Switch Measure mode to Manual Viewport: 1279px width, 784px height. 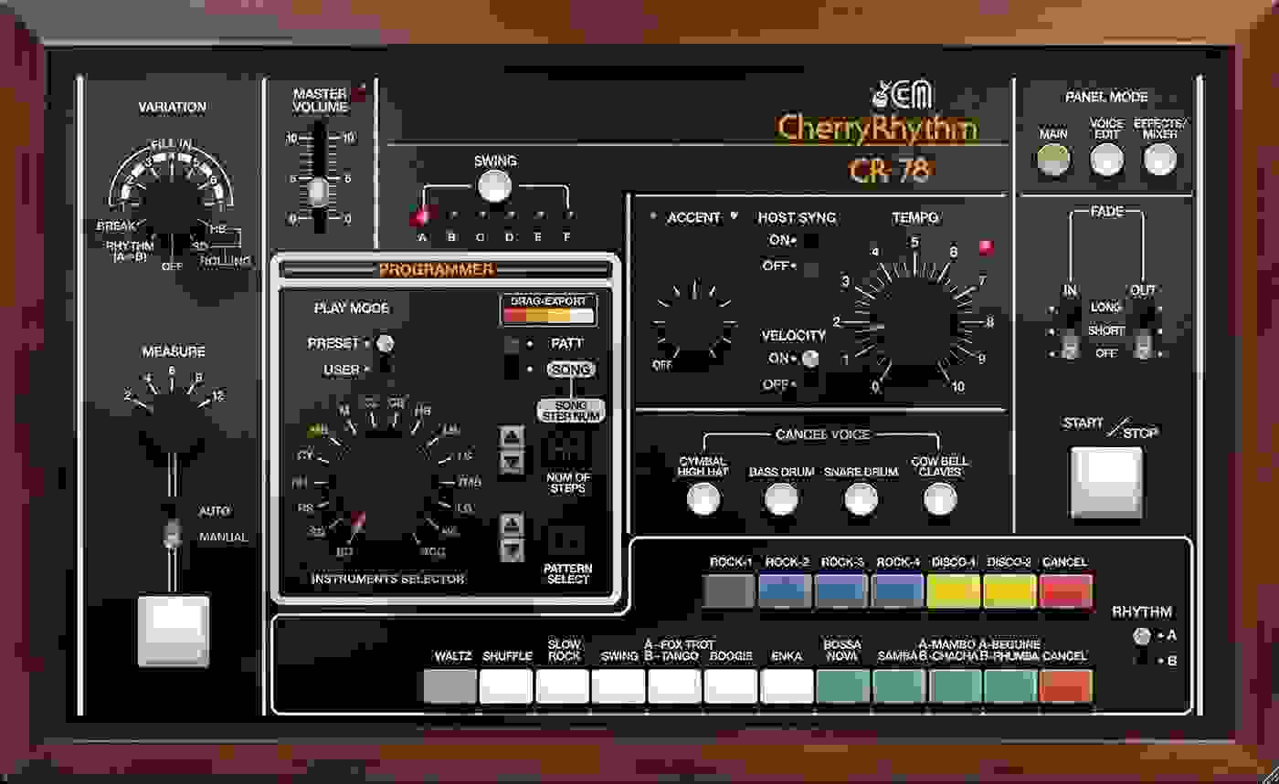pos(173,537)
